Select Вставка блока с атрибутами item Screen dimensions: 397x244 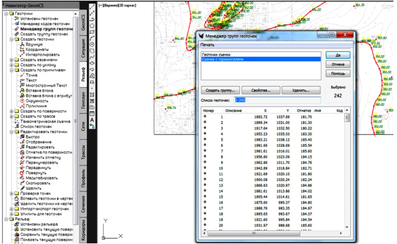(x=49, y=96)
